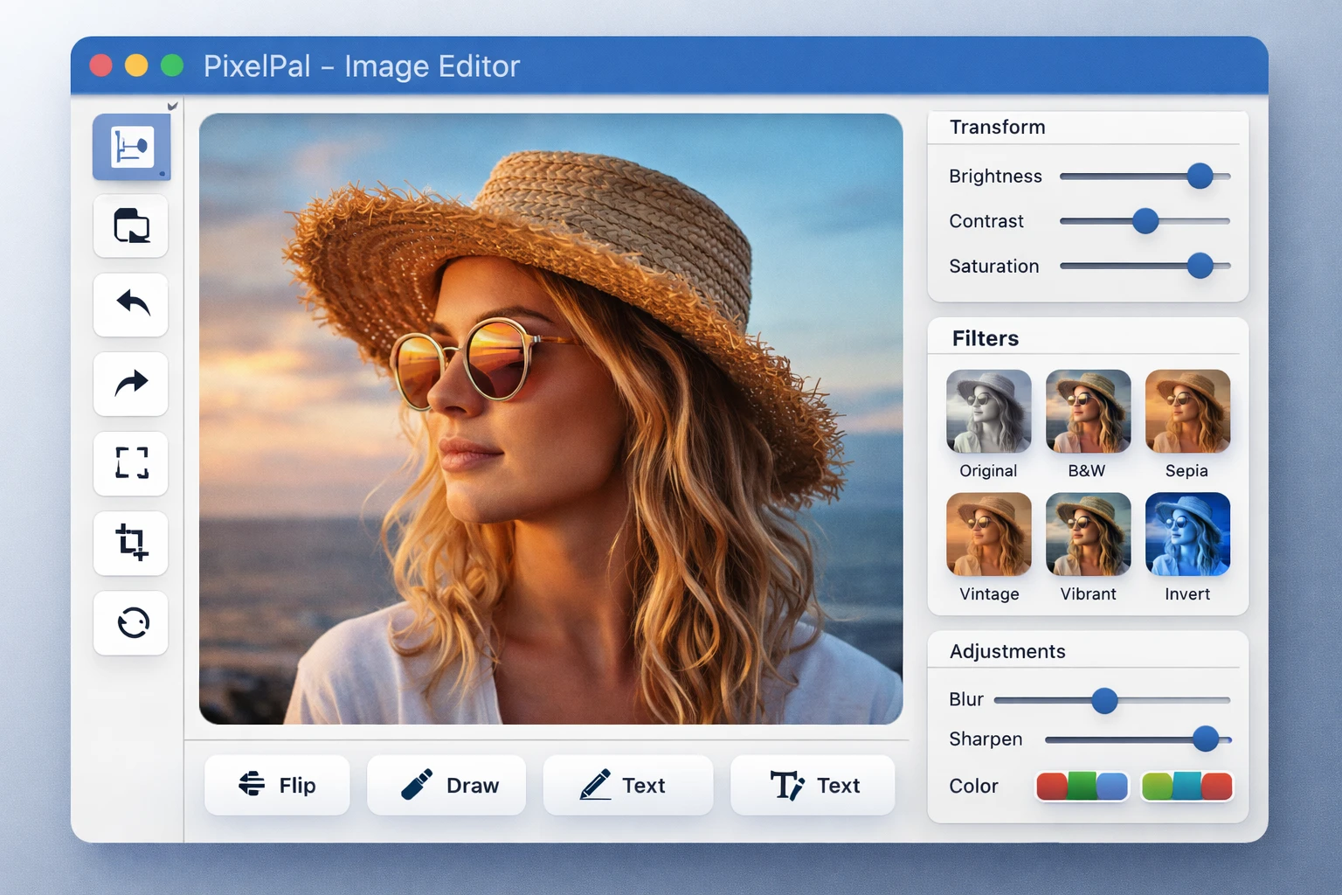The width and height of the screenshot is (1342, 895).
Task: Pick the right green-teal-red color swatch
Action: pos(1186,786)
